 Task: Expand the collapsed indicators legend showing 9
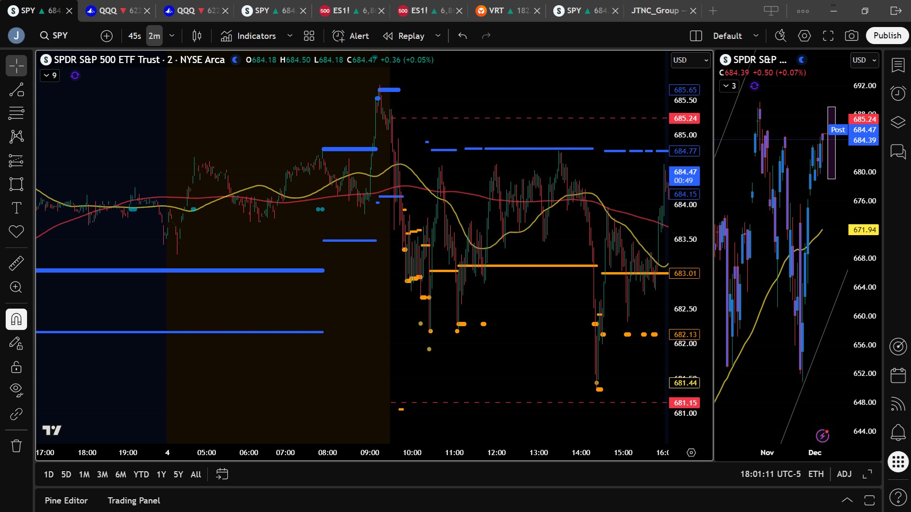click(50, 75)
